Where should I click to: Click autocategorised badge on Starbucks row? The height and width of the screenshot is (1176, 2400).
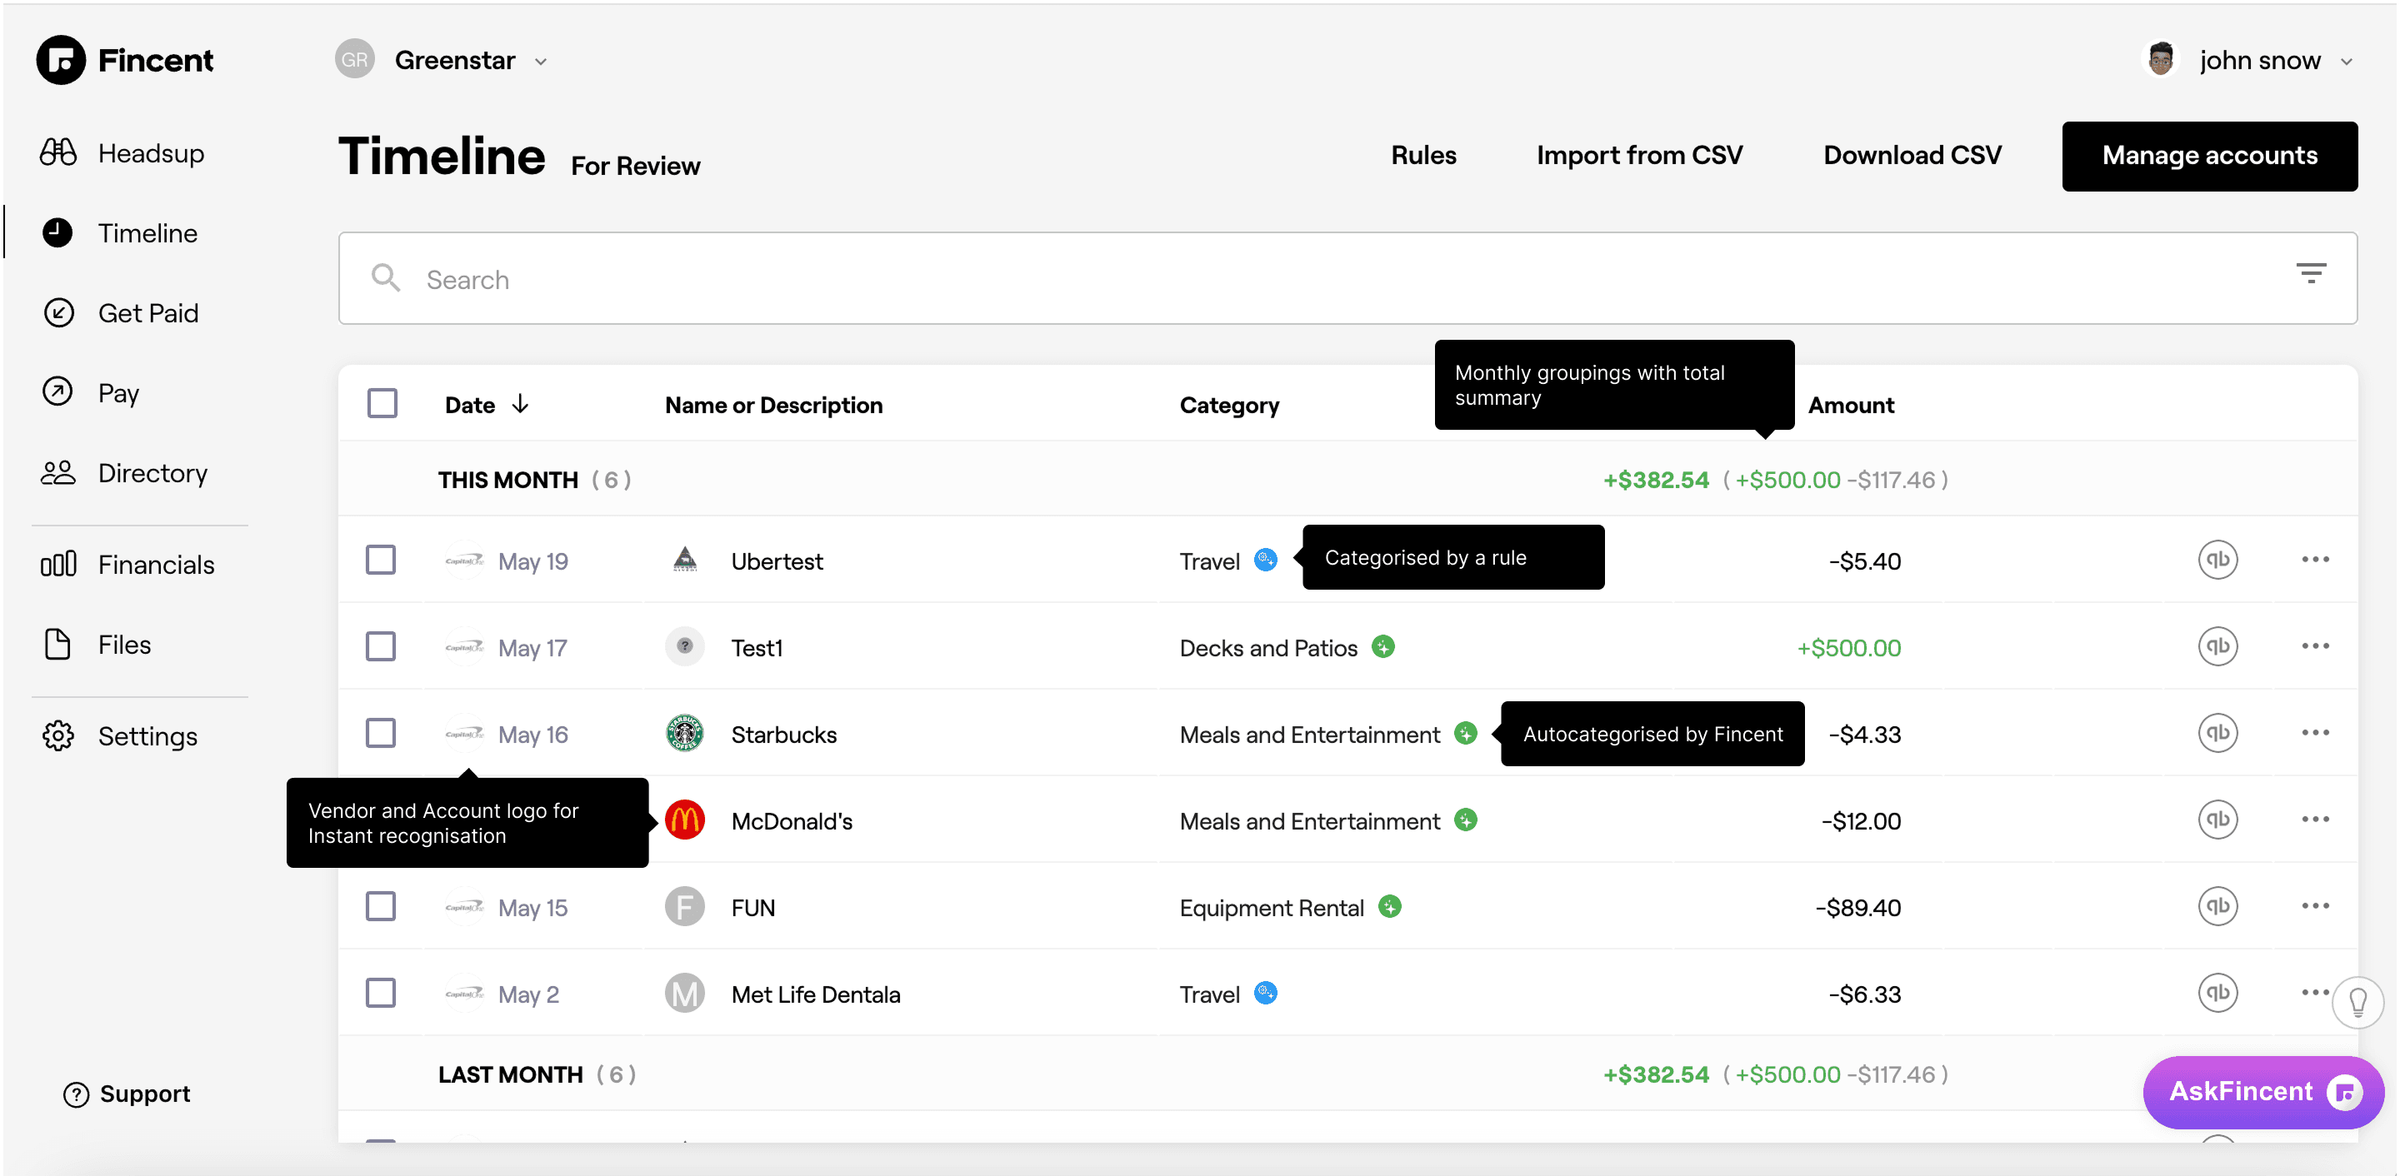pos(1466,733)
